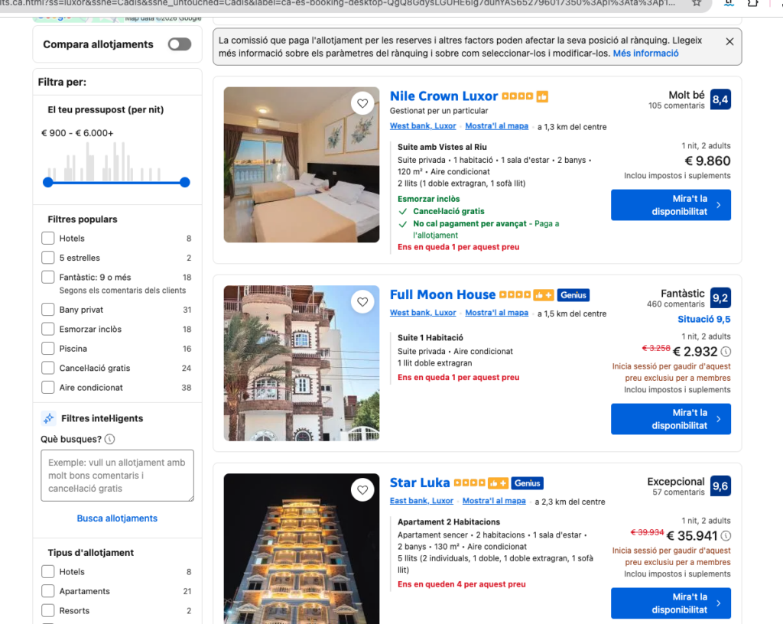Click the Filtres intel·ligents sparkle icon

point(48,418)
